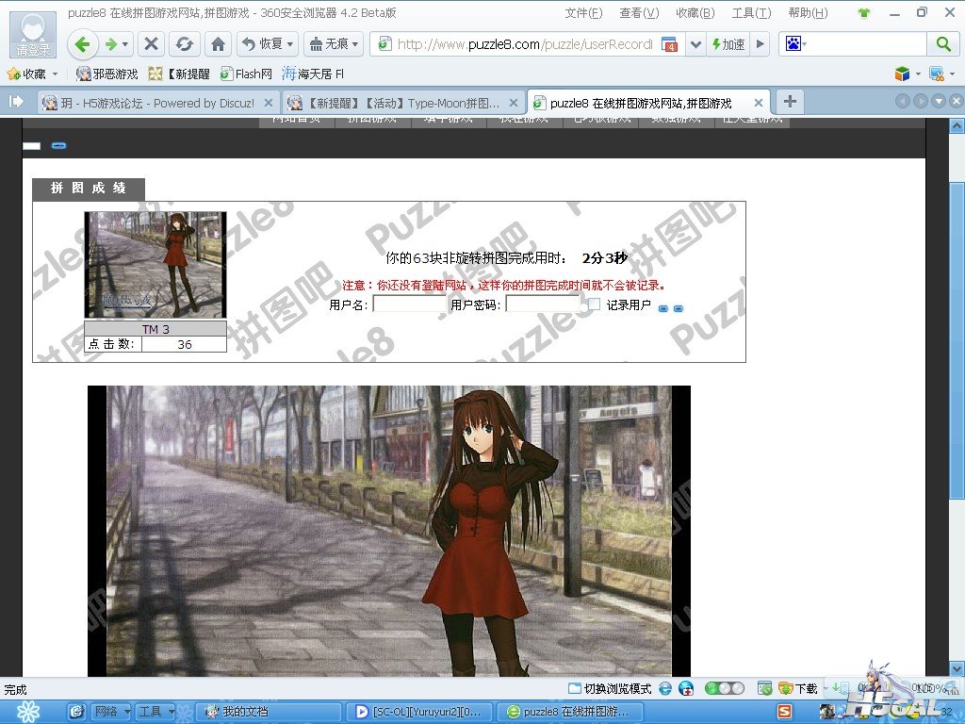Click inside the search box field
Viewport: 965px width, 724px height.
click(x=867, y=44)
